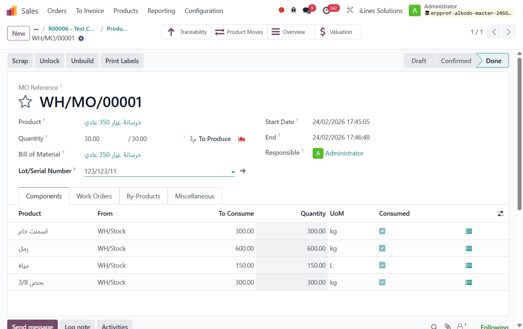Toggle Consumed checkbox for اسمنت خام
523x329 pixels.
point(382,231)
